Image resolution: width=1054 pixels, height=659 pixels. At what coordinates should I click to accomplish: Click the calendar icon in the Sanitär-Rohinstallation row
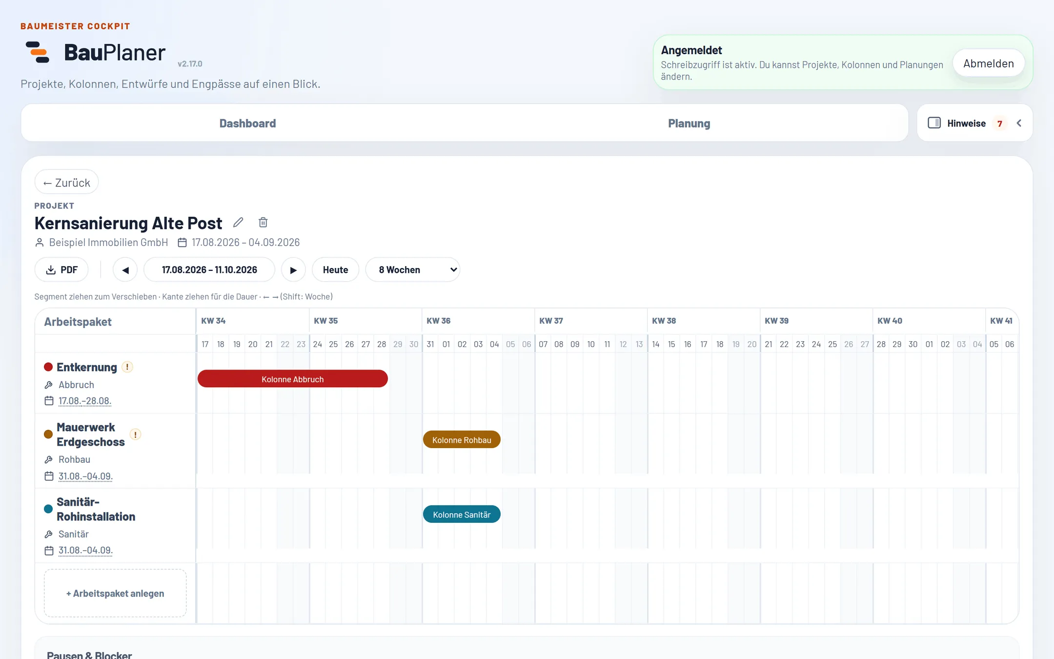click(x=49, y=551)
